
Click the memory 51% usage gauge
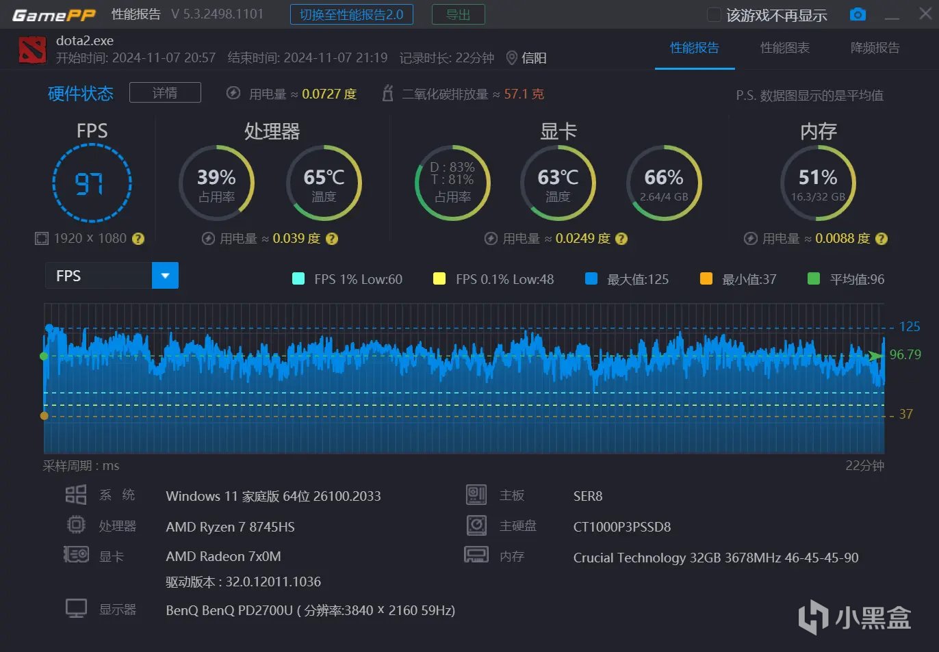(x=818, y=183)
